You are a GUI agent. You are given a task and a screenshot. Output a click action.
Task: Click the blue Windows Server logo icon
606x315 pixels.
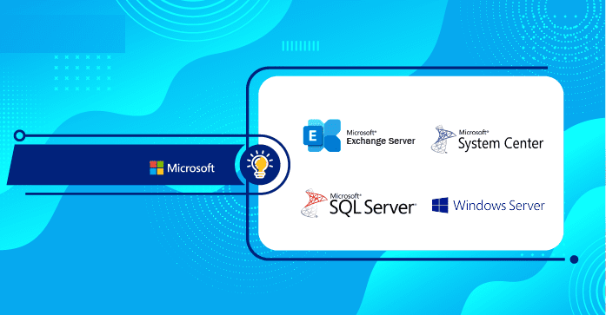pyautogui.click(x=440, y=205)
